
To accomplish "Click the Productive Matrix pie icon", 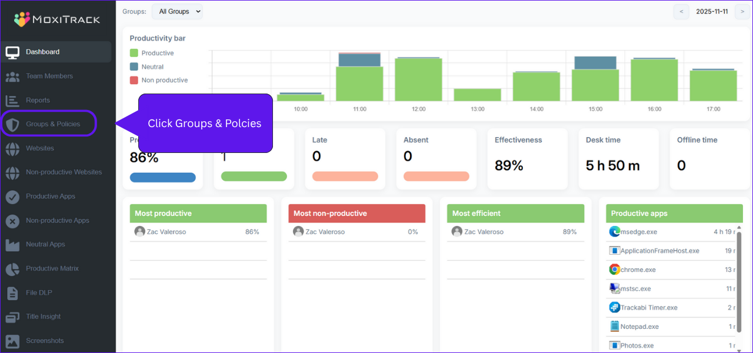I will click(12, 269).
